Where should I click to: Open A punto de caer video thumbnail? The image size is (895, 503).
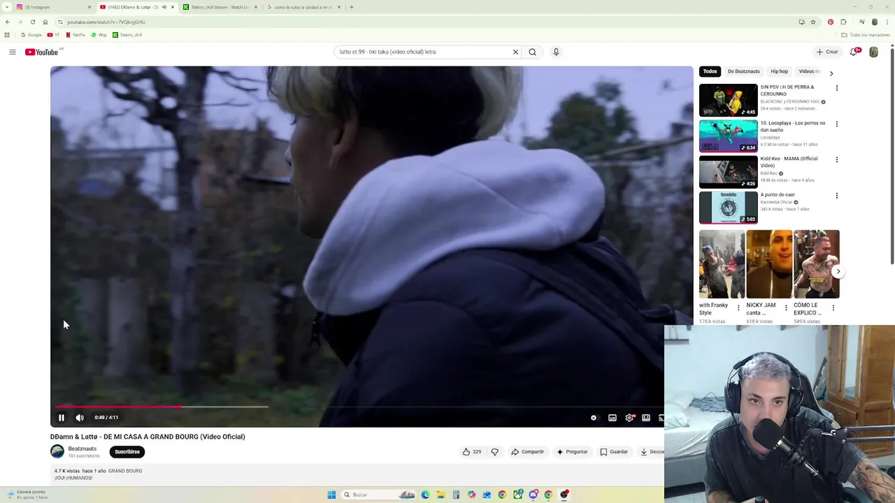tap(729, 207)
